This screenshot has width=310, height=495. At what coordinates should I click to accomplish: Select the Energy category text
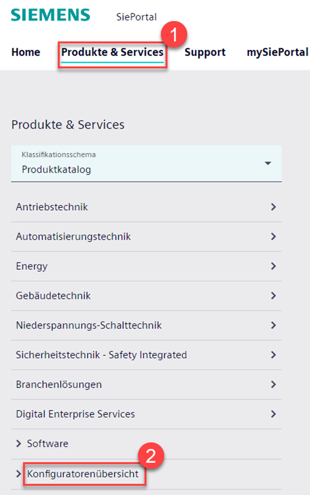[32, 266]
